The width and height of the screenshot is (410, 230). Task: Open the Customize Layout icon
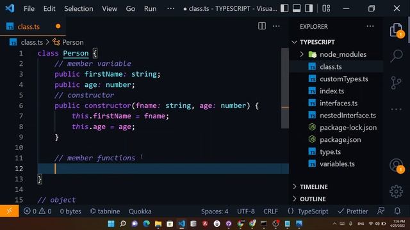tap(326, 8)
